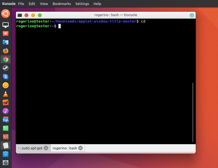Close the sudo apt-get tab
The width and height of the screenshot is (218, 168).
click(x=46, y=148)
